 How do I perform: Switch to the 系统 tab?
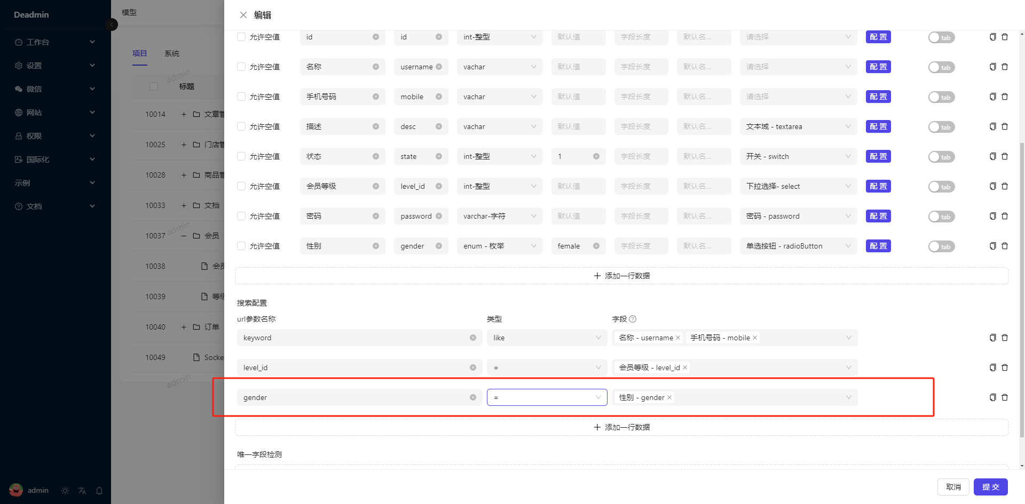[x=172, y=53]
